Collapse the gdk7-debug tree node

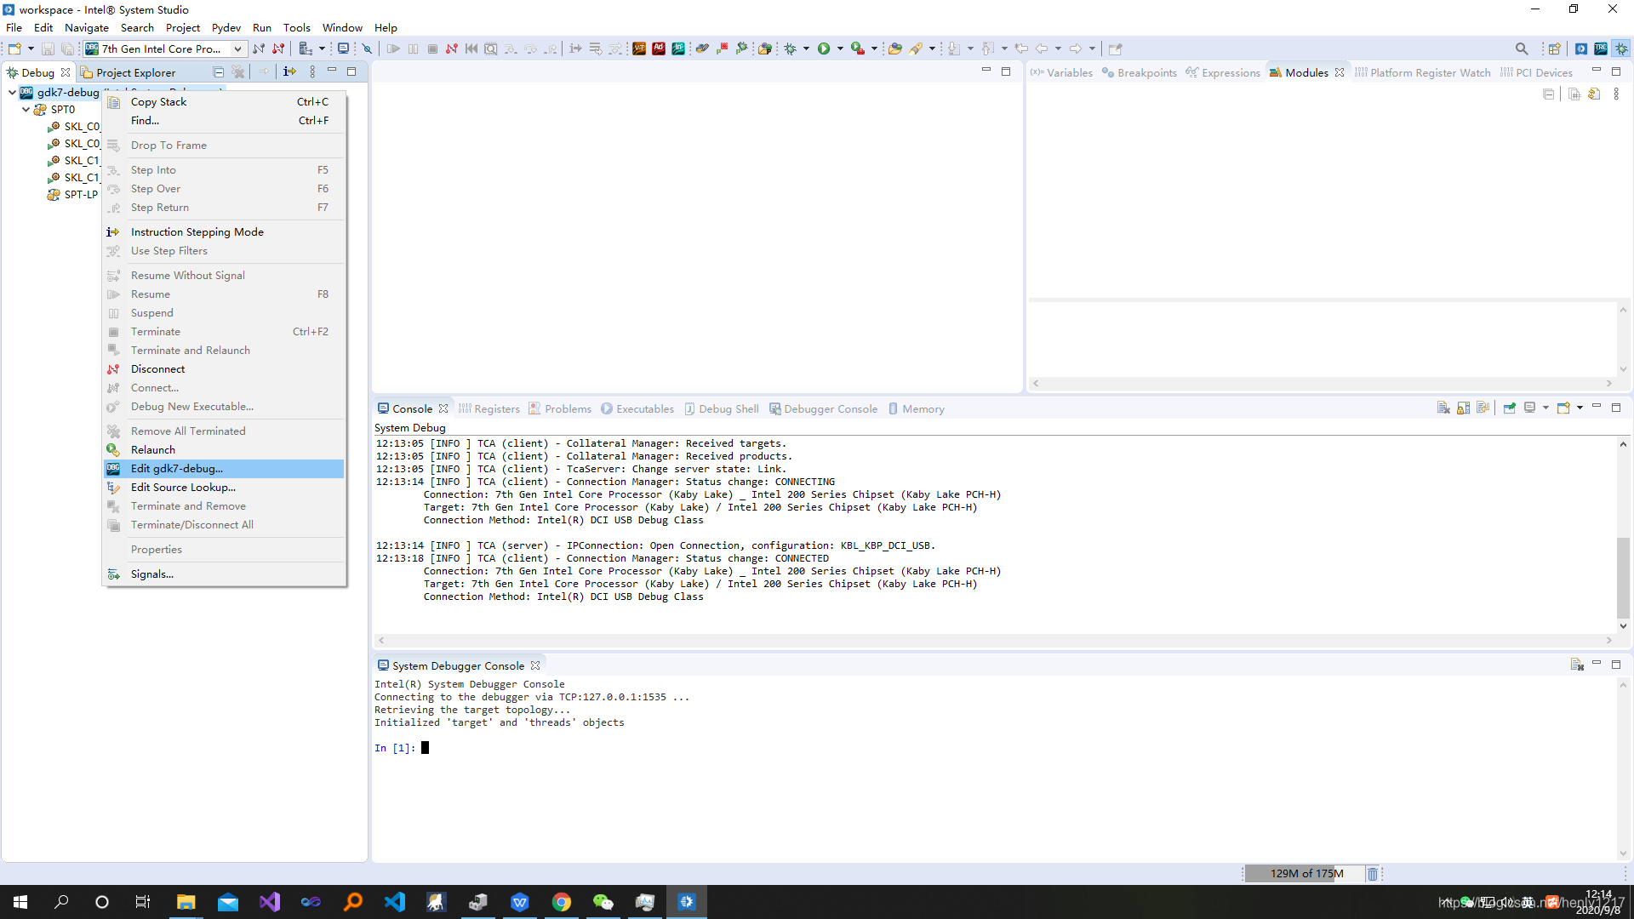tap(11, 92)
